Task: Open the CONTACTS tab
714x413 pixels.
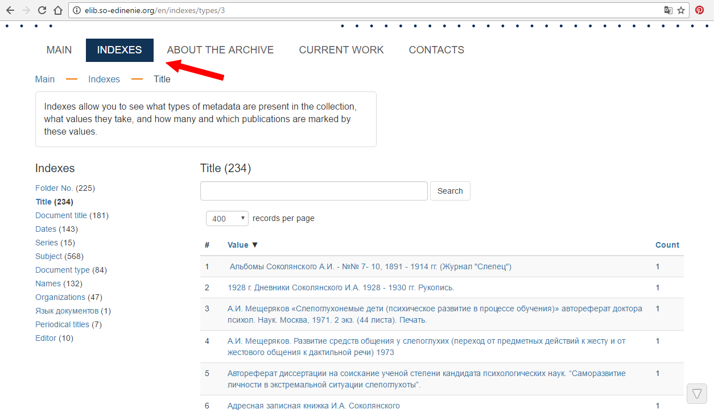Action: point(436,50)
